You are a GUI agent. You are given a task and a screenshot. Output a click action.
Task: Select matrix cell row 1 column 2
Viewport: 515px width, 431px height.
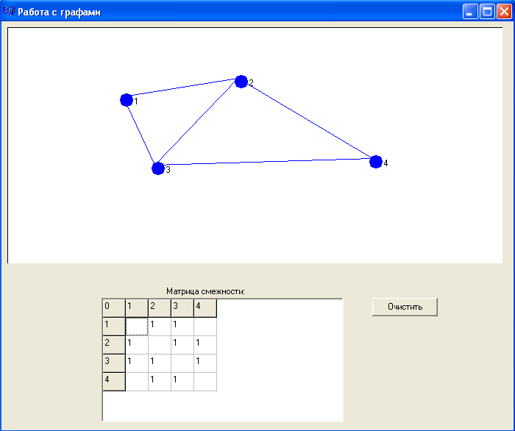160,327
